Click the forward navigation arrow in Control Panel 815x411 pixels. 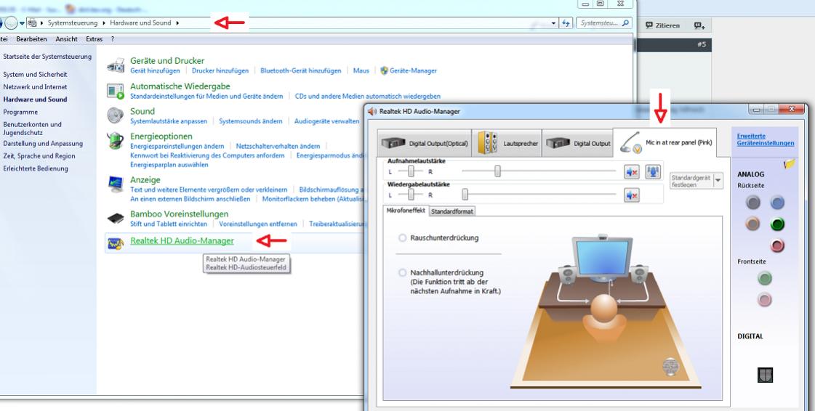[x=11, y=23]
